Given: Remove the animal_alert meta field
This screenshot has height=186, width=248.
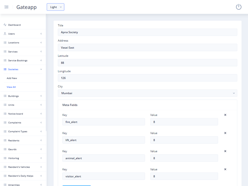Looking at the screenshot, I should [225, 151].
